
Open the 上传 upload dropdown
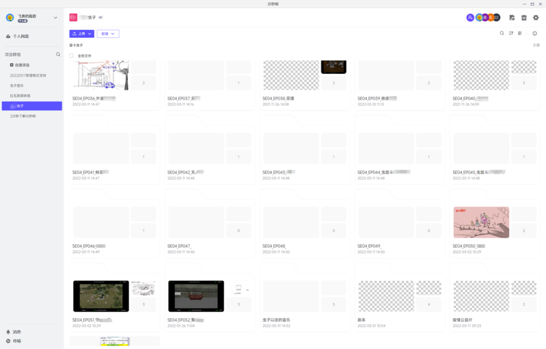tap(82, 34)
